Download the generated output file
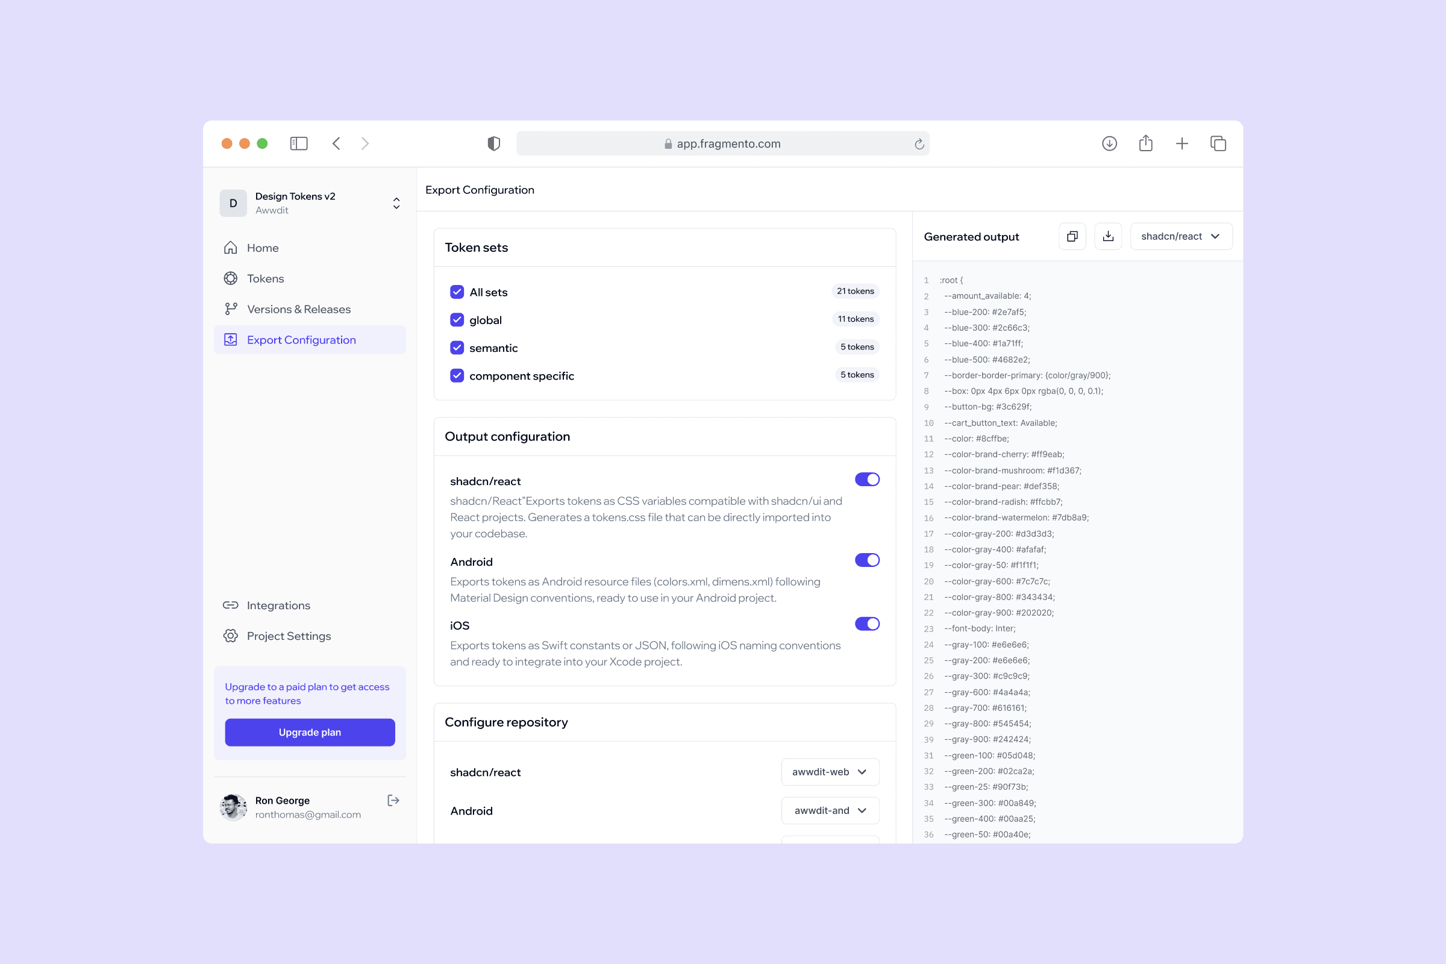 tap(1108, 237)
